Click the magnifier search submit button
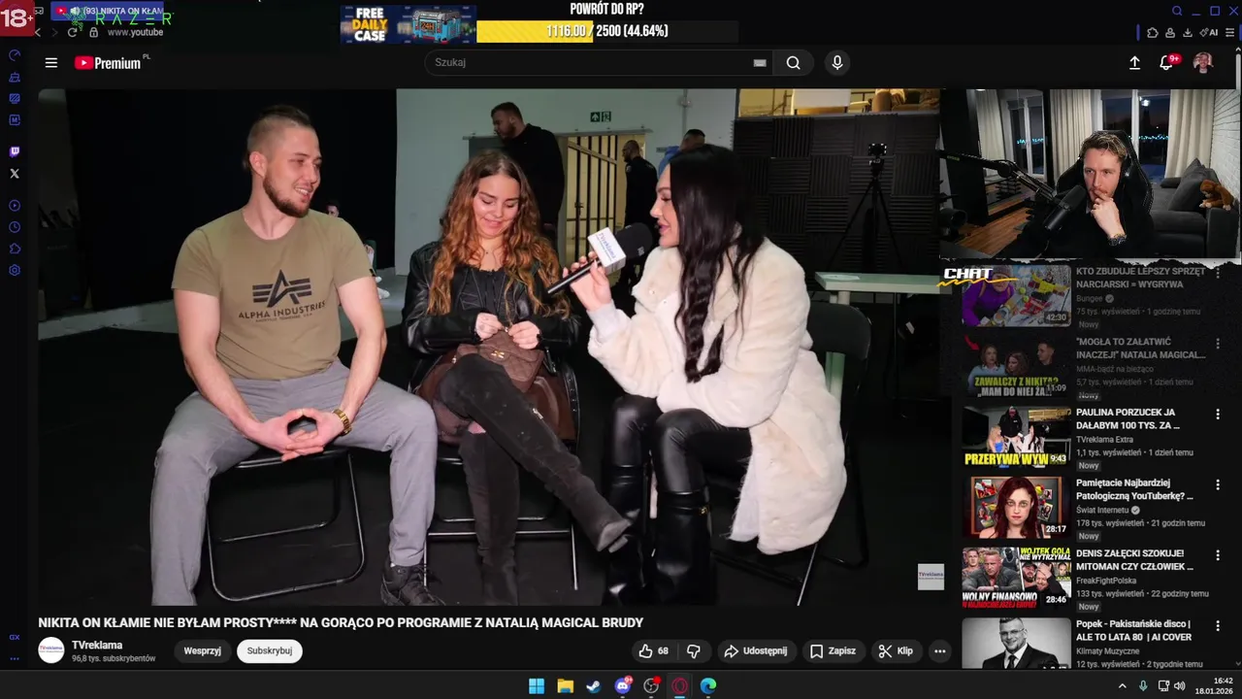The height and width of the screenshot is (699, 1242). (794, 63)
